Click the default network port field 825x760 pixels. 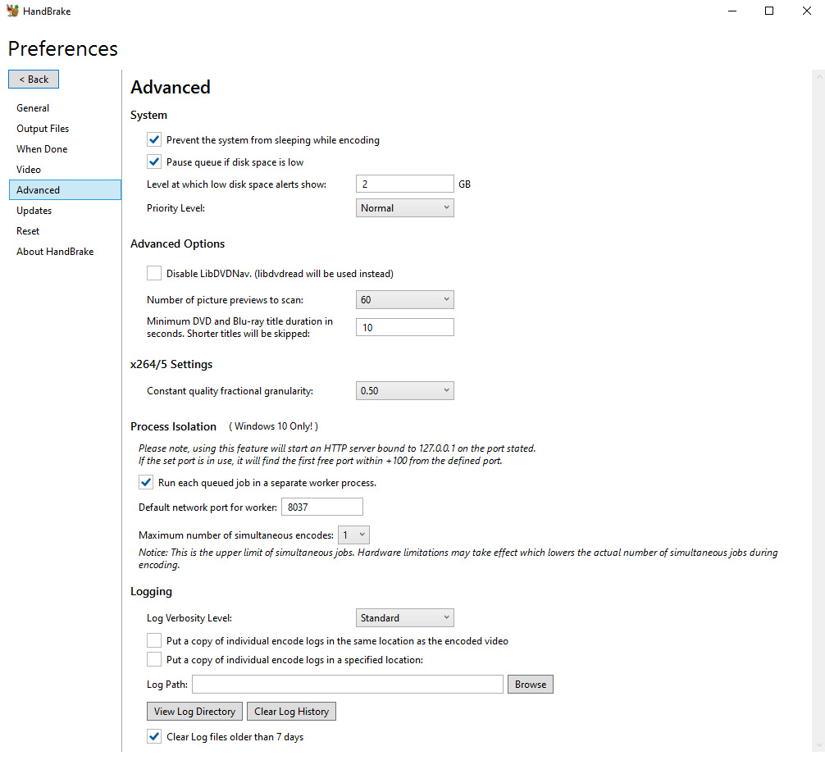(x=322, y=507)
